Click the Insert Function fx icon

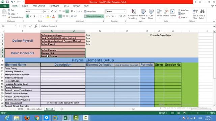[36, 26]
